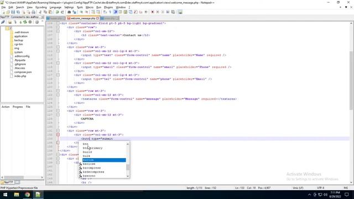
Task: Open Chrome from the Windows taskbar
Action: point(27,195)
